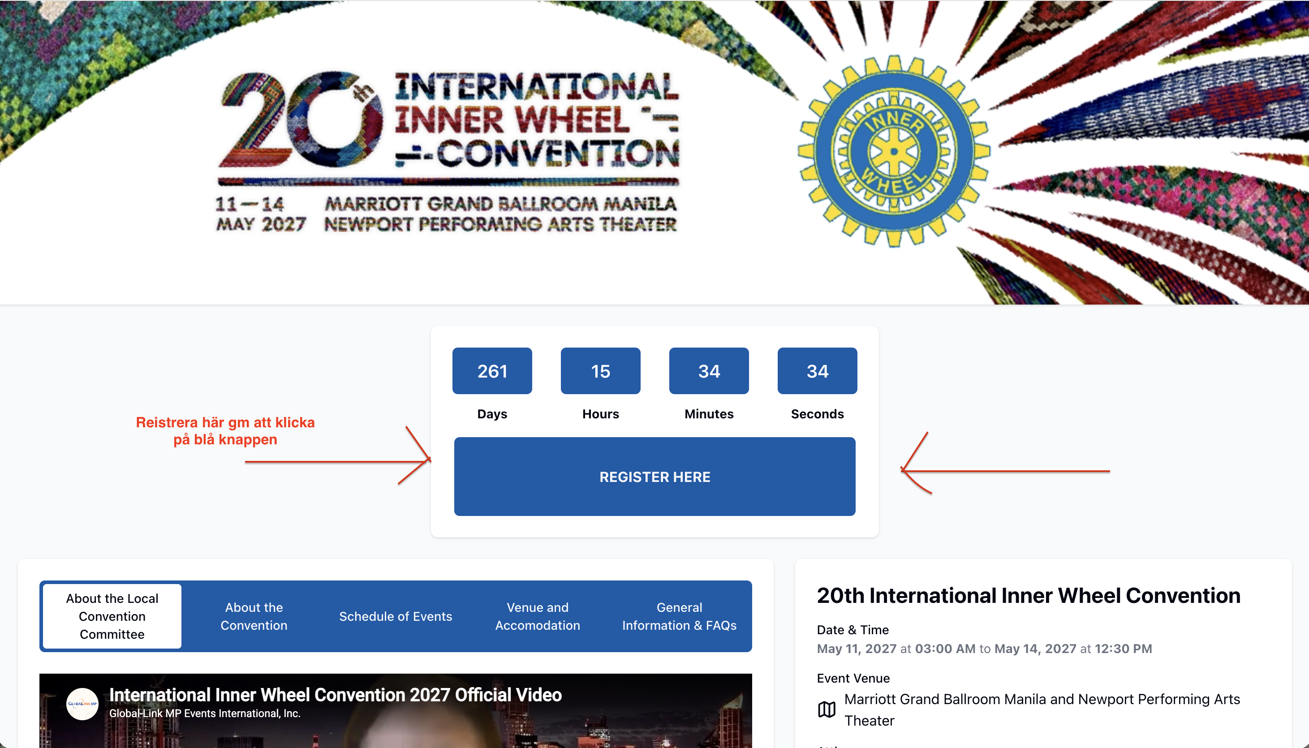This screenshot has width=1309, height=748.
Task: Select the Schedule of Events tab
Action: (x=396, y=616)
